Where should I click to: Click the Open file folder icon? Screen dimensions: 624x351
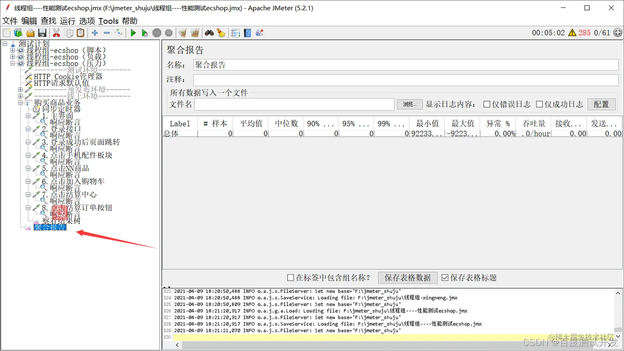(30, 33)
